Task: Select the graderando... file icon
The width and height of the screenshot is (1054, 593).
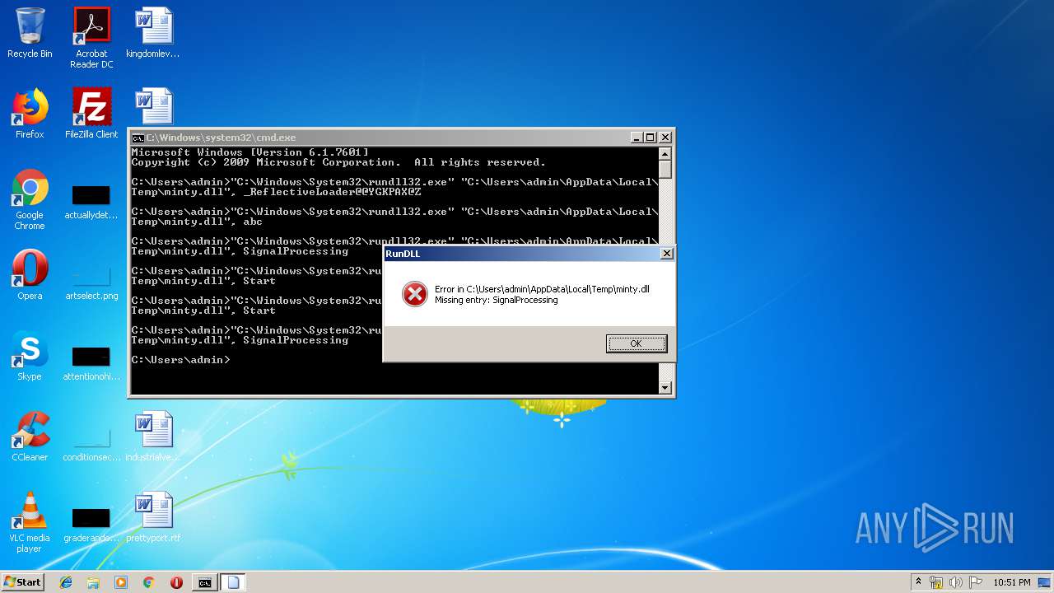Action: (91, 525)
